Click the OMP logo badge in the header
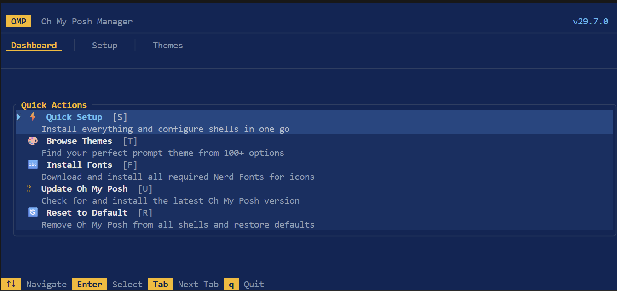The height and width of the screenshot is (291, 617). (18, 21)
